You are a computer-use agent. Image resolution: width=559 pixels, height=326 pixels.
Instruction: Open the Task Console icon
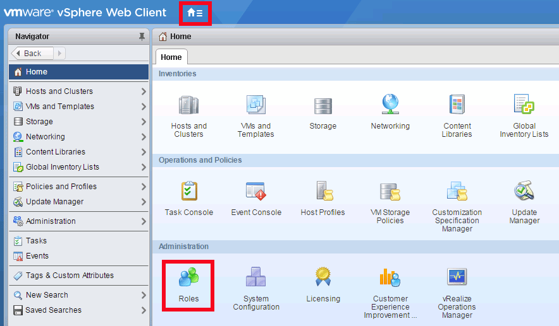click(x=189, y=192)
